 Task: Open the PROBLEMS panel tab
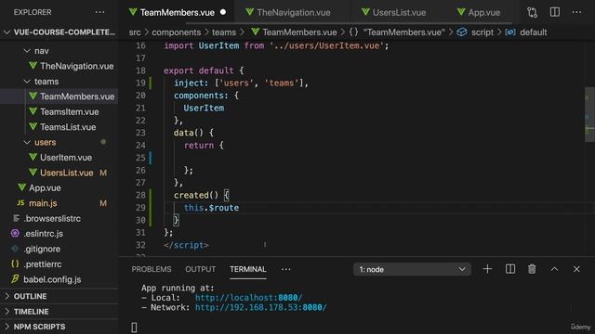[152, 269]
